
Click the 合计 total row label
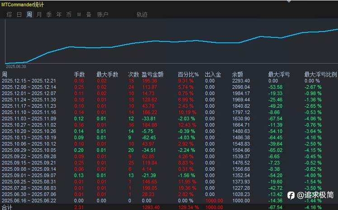pyautogui.click(x=7, y=207)
